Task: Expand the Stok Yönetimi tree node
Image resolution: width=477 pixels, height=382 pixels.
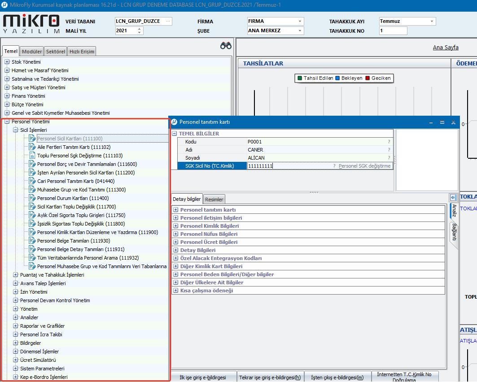Action: [x=7, y=62]
